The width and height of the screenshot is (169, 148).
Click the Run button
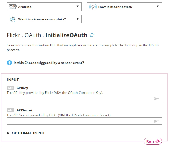[153, 141]
